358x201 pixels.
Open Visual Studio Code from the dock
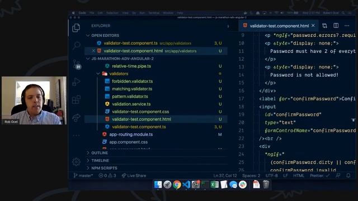pos(186,184)
